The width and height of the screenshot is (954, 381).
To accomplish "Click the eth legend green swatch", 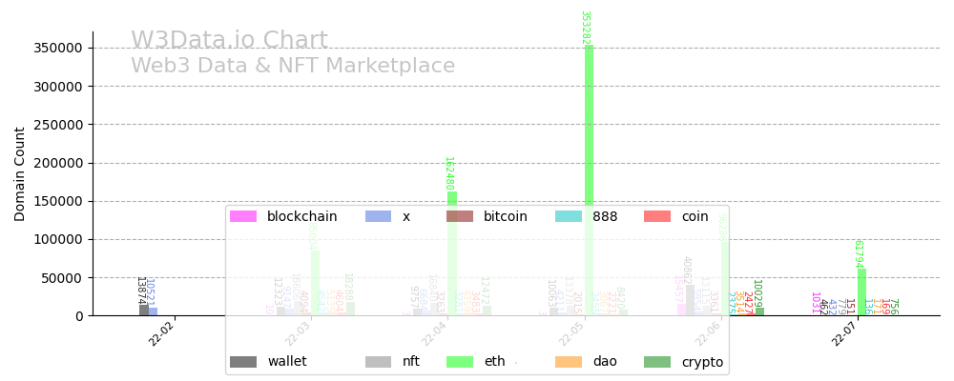I will 460,362.
